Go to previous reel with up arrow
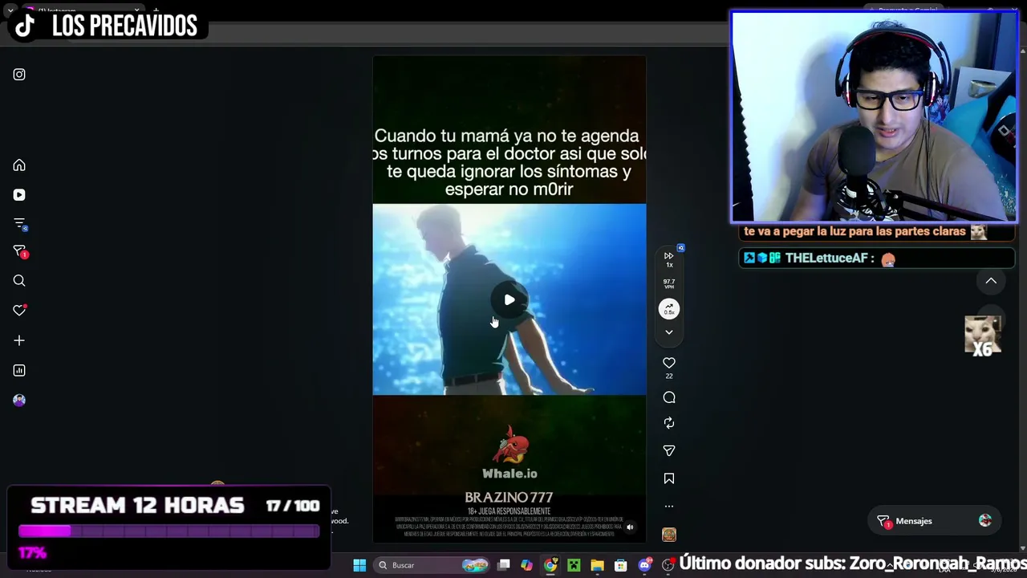The height and width of the screenshot is (578, 1027). click(991, 281)
